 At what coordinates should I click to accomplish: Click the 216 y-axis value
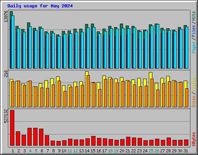[6, 74]
